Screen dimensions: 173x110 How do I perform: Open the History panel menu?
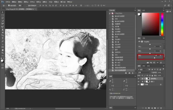[135, 10]
